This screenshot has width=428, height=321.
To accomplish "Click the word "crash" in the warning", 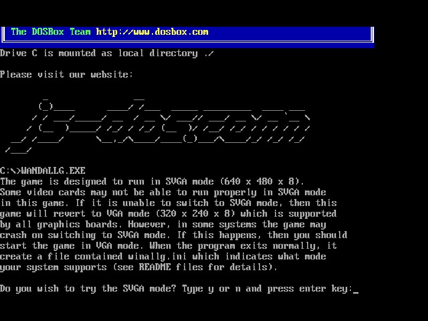I will pos(13,235).
